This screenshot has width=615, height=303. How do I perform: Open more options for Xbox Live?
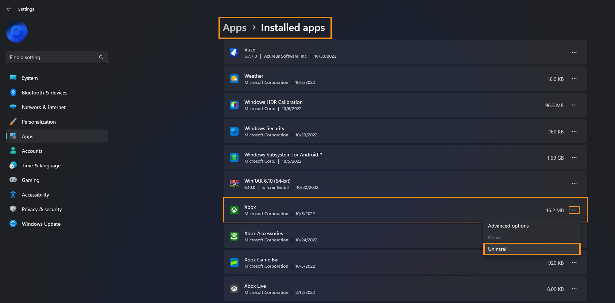point(574,289)
